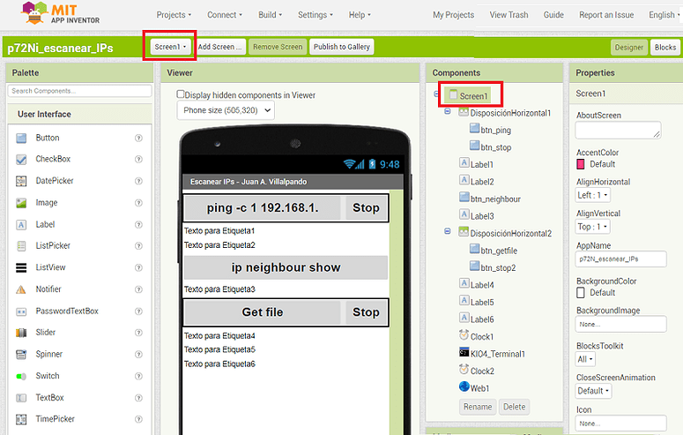683x435 pixels.
Task: Open the Build menu
Action: point(270,15)
